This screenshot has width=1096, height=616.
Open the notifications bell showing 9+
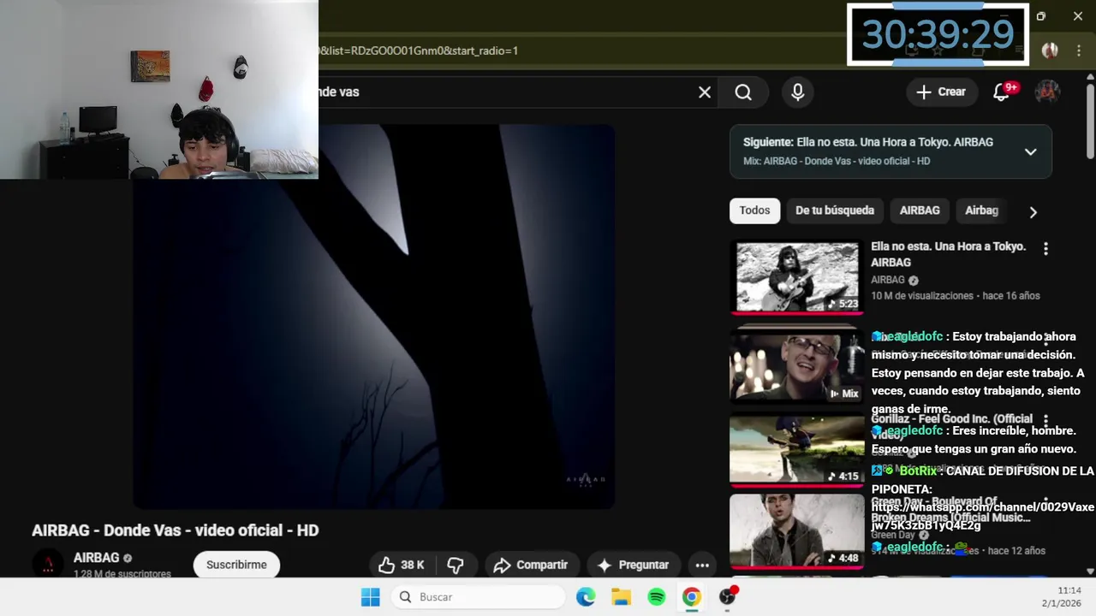click(1002, 92)
